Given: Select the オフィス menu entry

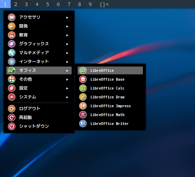Looking at the screenshot, I should pos(39,70).
